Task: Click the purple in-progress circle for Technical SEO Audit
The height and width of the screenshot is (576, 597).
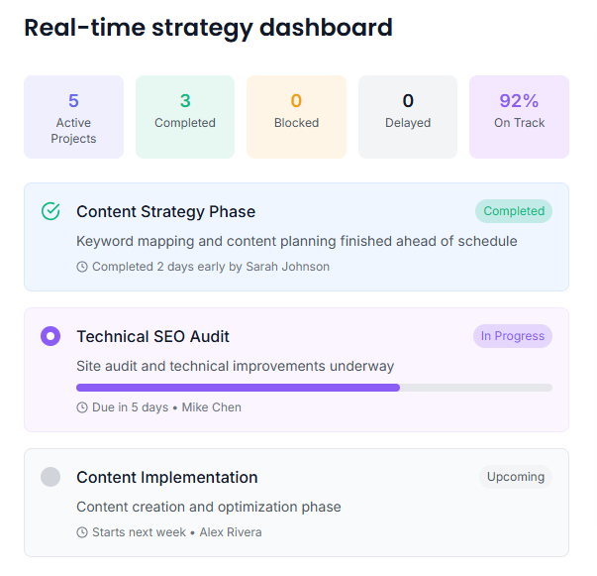Action: pos(50,336)
